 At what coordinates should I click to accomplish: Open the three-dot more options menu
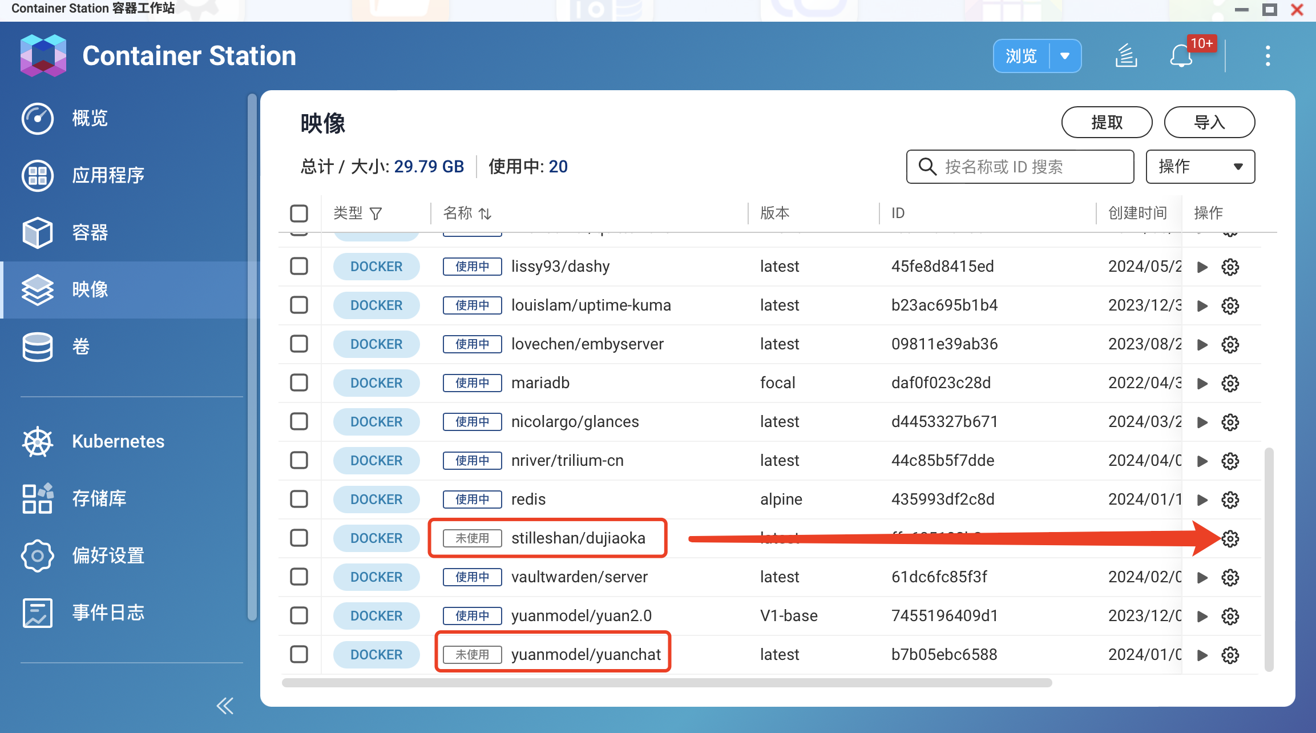point(1267,56)
